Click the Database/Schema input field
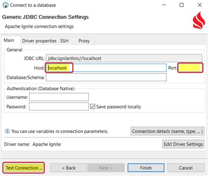This screenshot has height=176, width=208. click(x=106, y=77)
